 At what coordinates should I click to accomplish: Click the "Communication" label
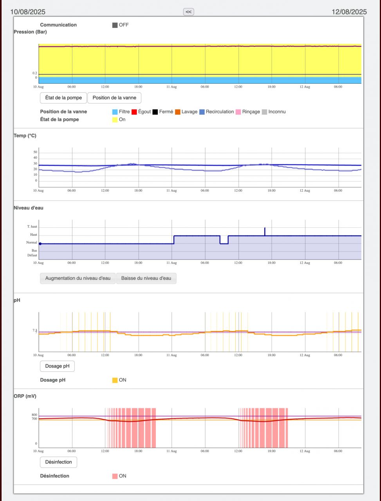click(58, 25)
